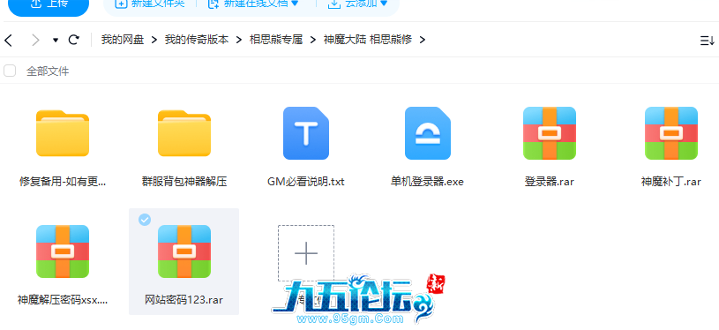Go back with the left arrow

[x=8, y=40]
